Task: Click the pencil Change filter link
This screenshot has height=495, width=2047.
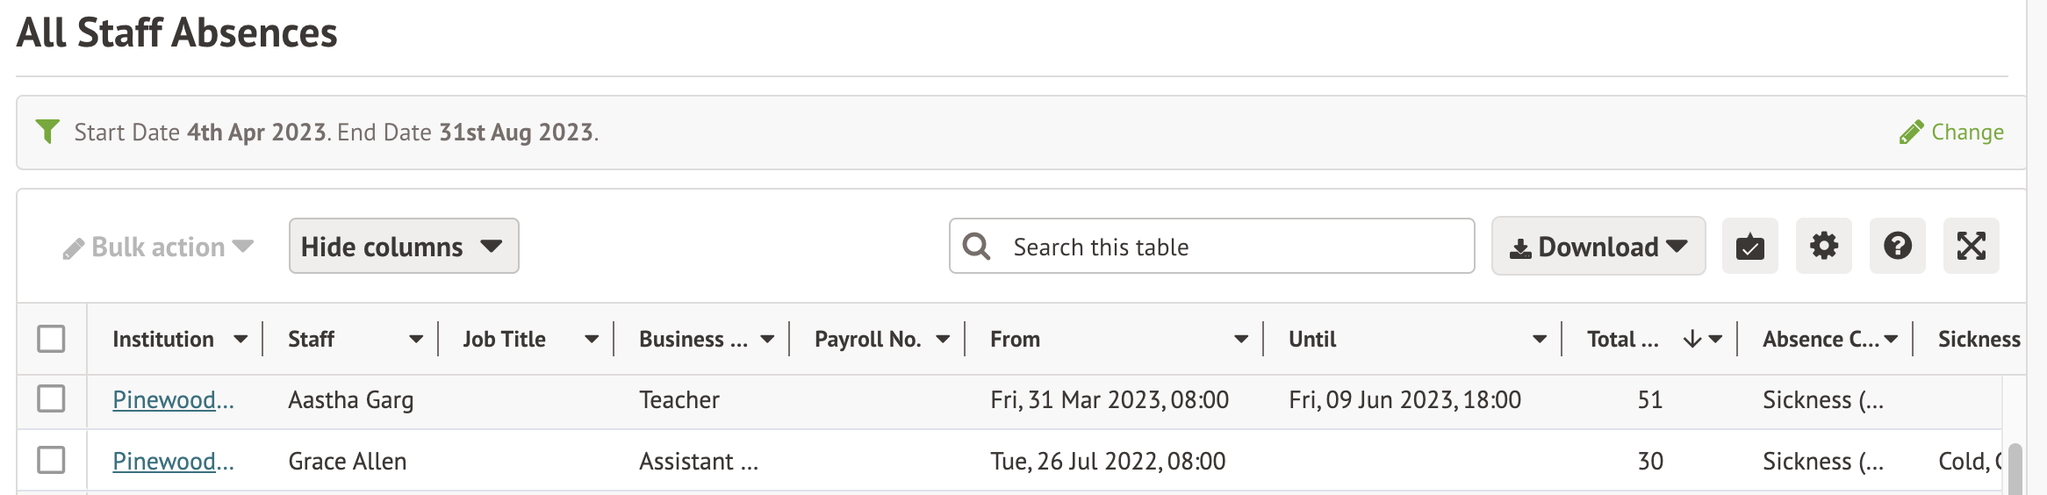Action: pos(1951,133)
